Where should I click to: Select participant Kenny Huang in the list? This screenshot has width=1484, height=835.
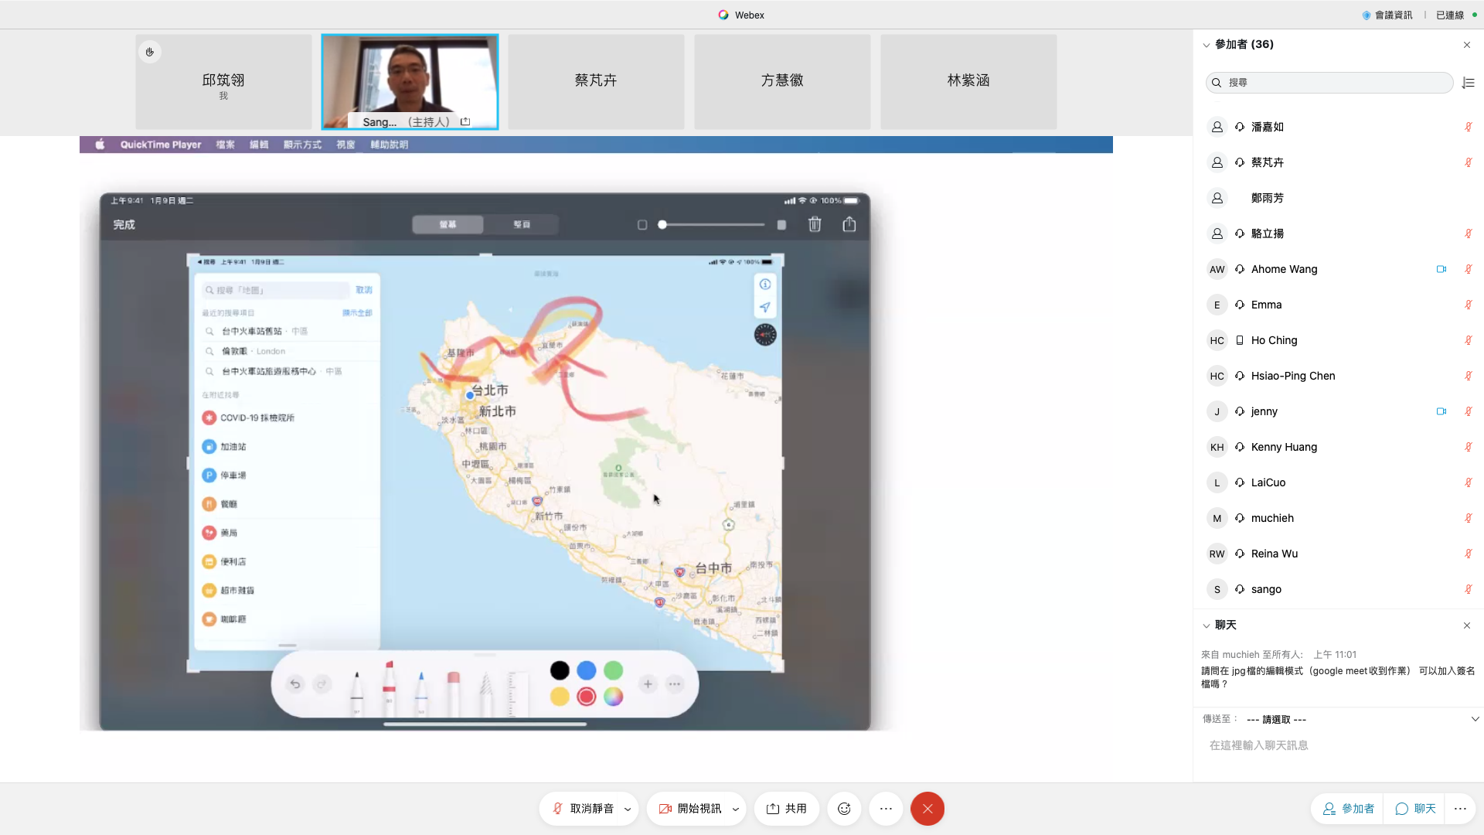point(1284,447)
